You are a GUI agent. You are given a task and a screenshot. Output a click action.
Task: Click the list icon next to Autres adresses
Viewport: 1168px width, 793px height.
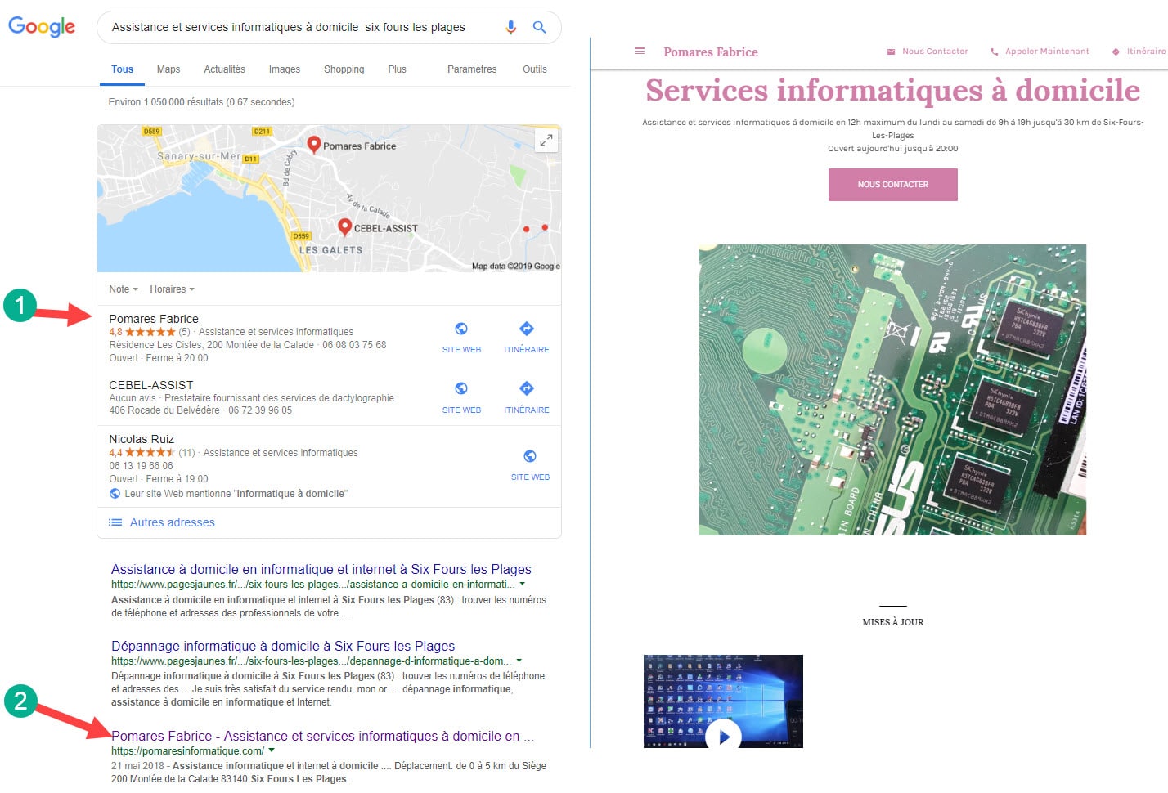tap(115, 522)
